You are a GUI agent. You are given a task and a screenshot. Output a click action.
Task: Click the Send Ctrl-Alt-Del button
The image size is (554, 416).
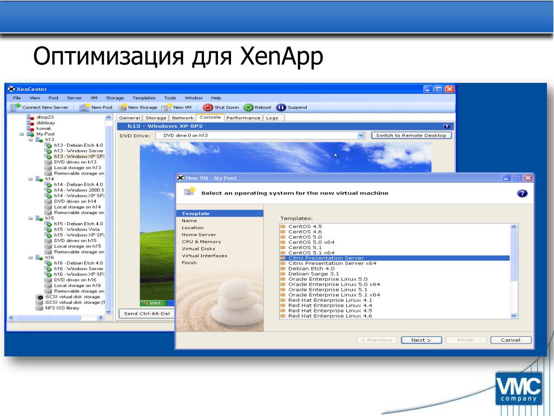[x=147, y=314]
